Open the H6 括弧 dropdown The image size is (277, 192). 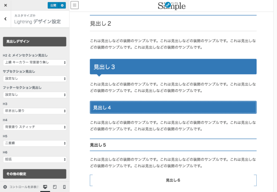pos(35,159)
